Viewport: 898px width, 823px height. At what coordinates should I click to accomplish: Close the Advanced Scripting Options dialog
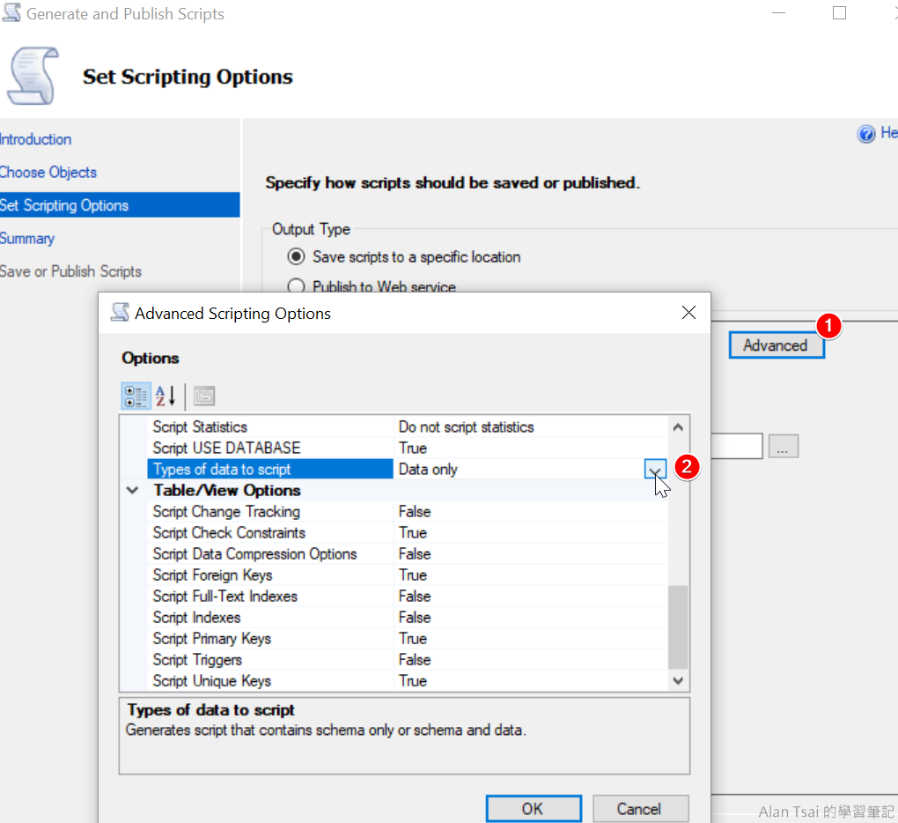(688, 313)
